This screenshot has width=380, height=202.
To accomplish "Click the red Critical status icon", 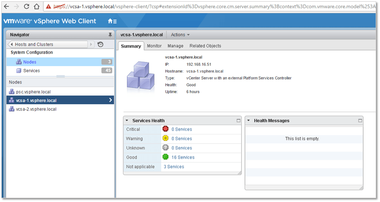I will click(x=166, y=129).
